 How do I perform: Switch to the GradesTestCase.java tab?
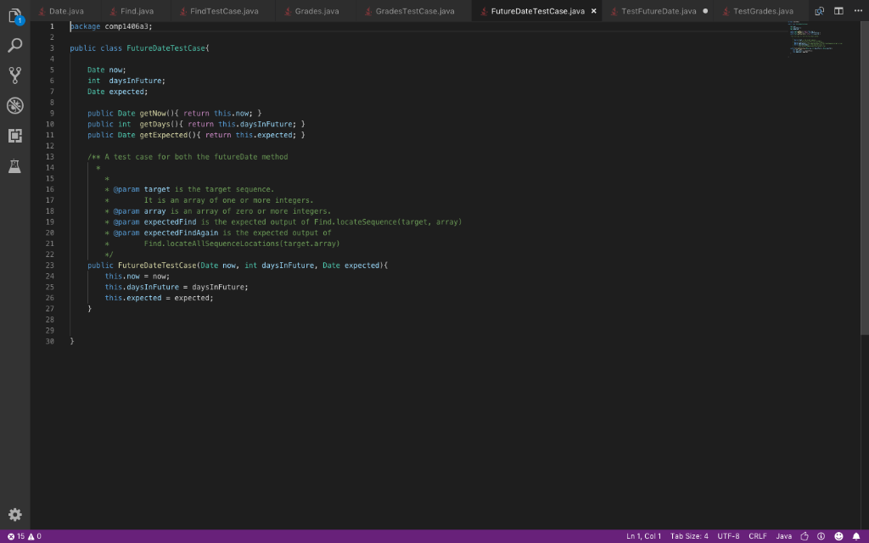pos(414,11)
